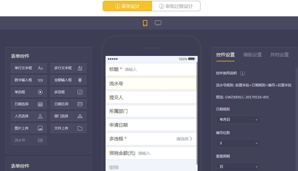Select the 单行文本框 control
The width and height of the screenshot is (298, 171).
pos(29,68)
